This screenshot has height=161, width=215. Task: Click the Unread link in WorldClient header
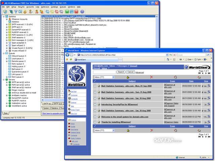click(134, 66)
